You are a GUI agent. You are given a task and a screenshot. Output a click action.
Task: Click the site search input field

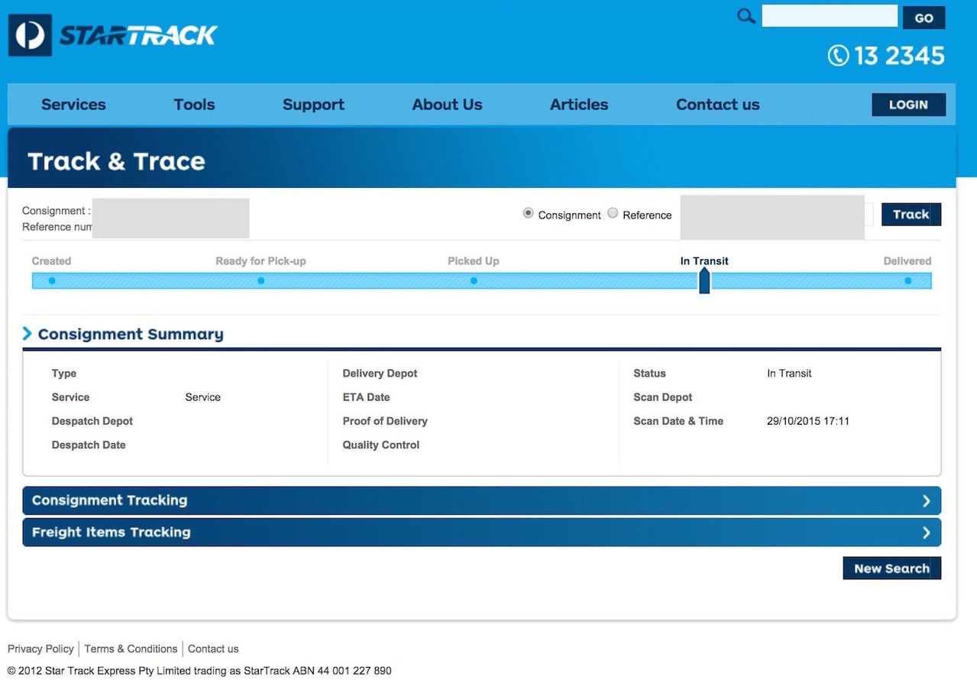(x=830, y=16)
